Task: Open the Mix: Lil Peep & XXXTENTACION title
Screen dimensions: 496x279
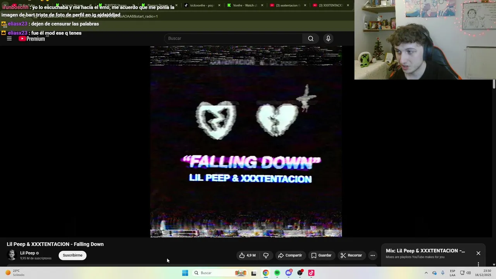Action: coord(425,251)
